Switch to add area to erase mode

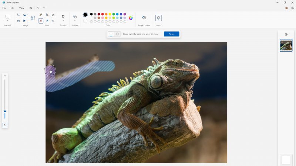(111, 34)
